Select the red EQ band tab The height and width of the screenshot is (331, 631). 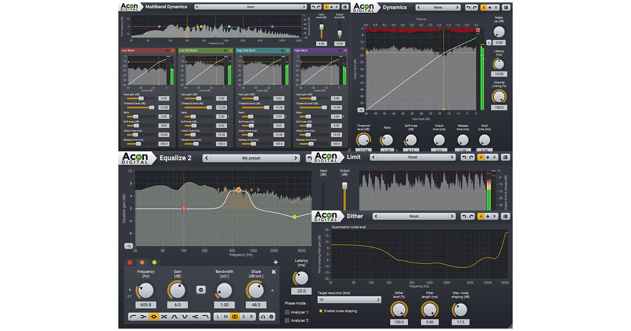(130, 262)
